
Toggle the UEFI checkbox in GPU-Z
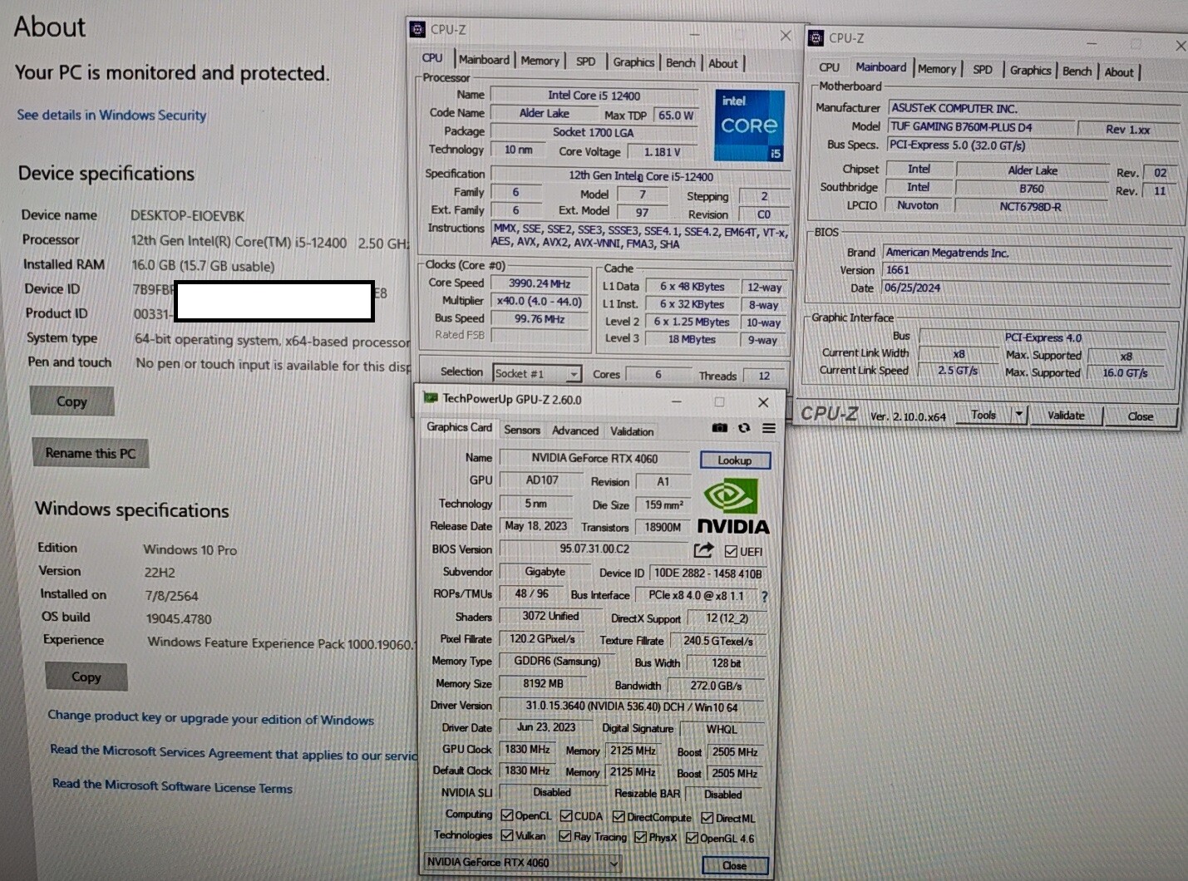pos(731,551)
